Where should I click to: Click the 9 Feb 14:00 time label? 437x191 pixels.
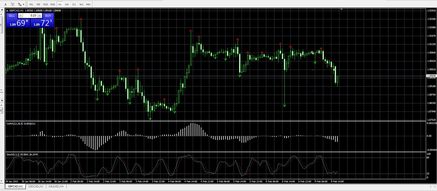click(x=337, y=182)
